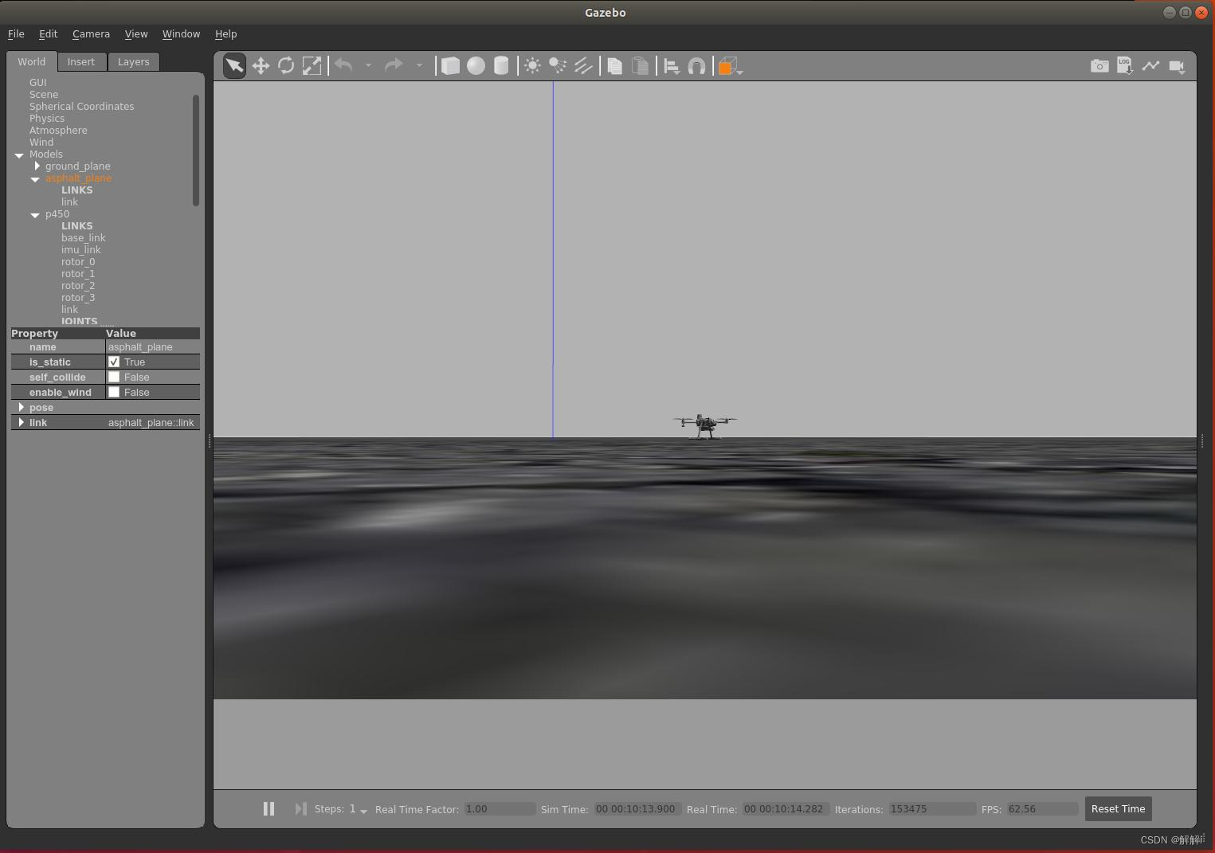1215x853 pixels.
Task: Click the video record icon
Action: click(1177, 66)
